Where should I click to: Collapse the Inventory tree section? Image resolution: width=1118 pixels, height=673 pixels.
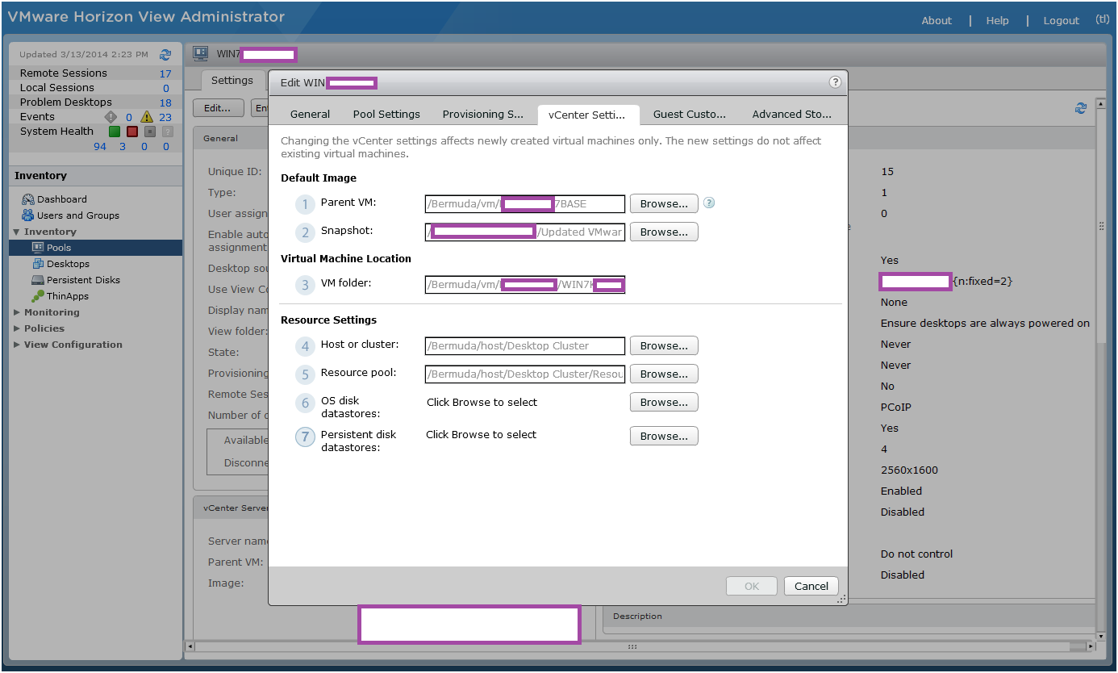pos(17,232)
